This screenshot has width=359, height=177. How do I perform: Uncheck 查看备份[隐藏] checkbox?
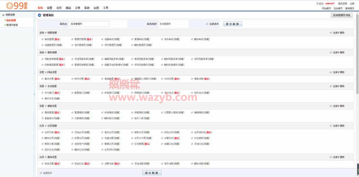(x=42, y=118)
